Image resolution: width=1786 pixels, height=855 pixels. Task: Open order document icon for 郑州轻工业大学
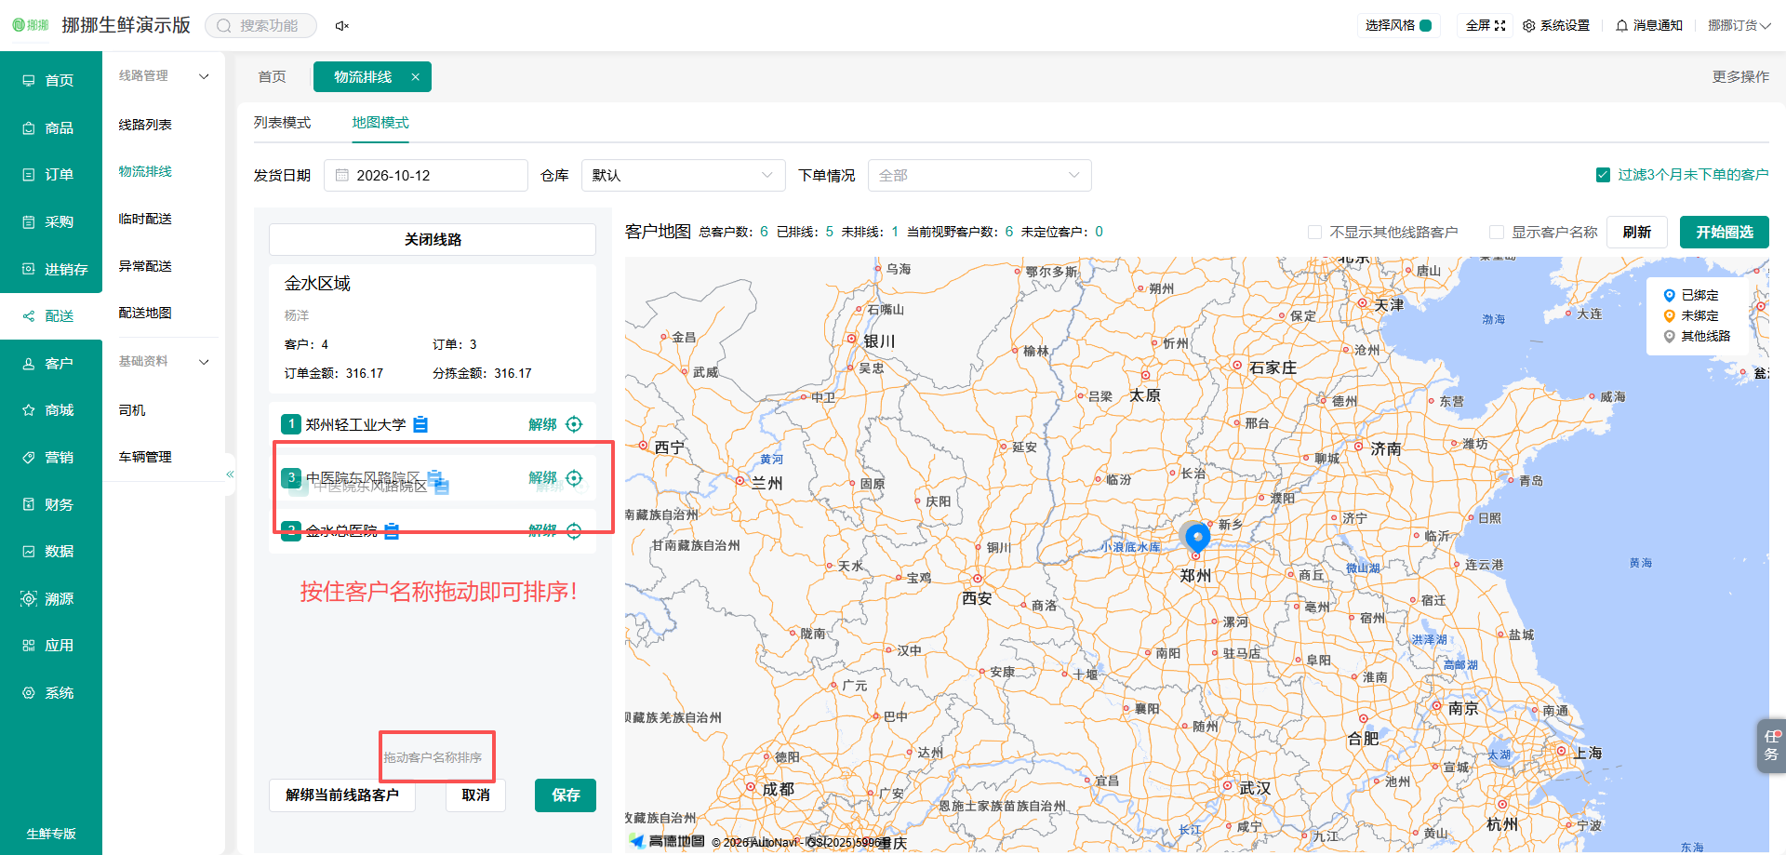coord(420,424)
